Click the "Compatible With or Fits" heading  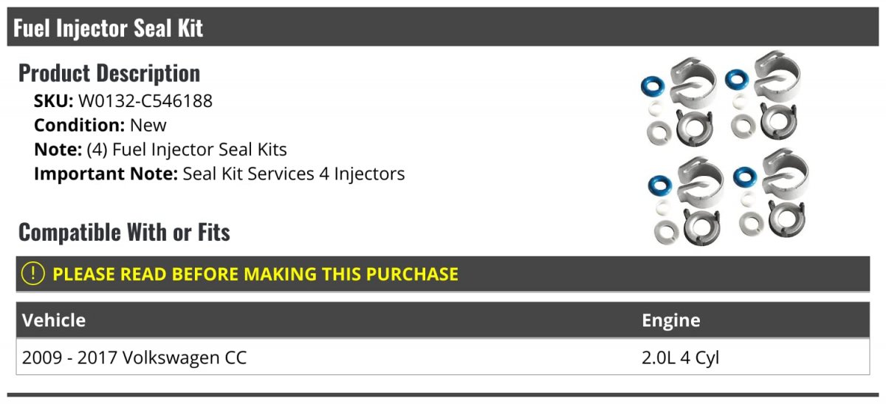tap(124, 232)
